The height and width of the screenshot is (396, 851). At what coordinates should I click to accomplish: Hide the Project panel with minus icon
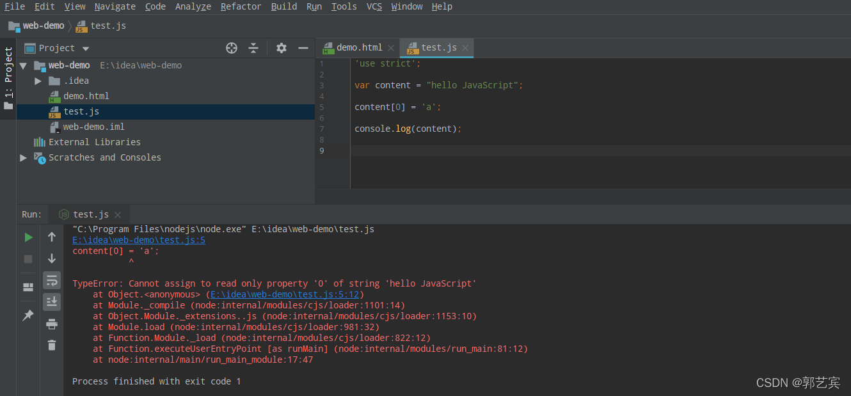[303, 48]
